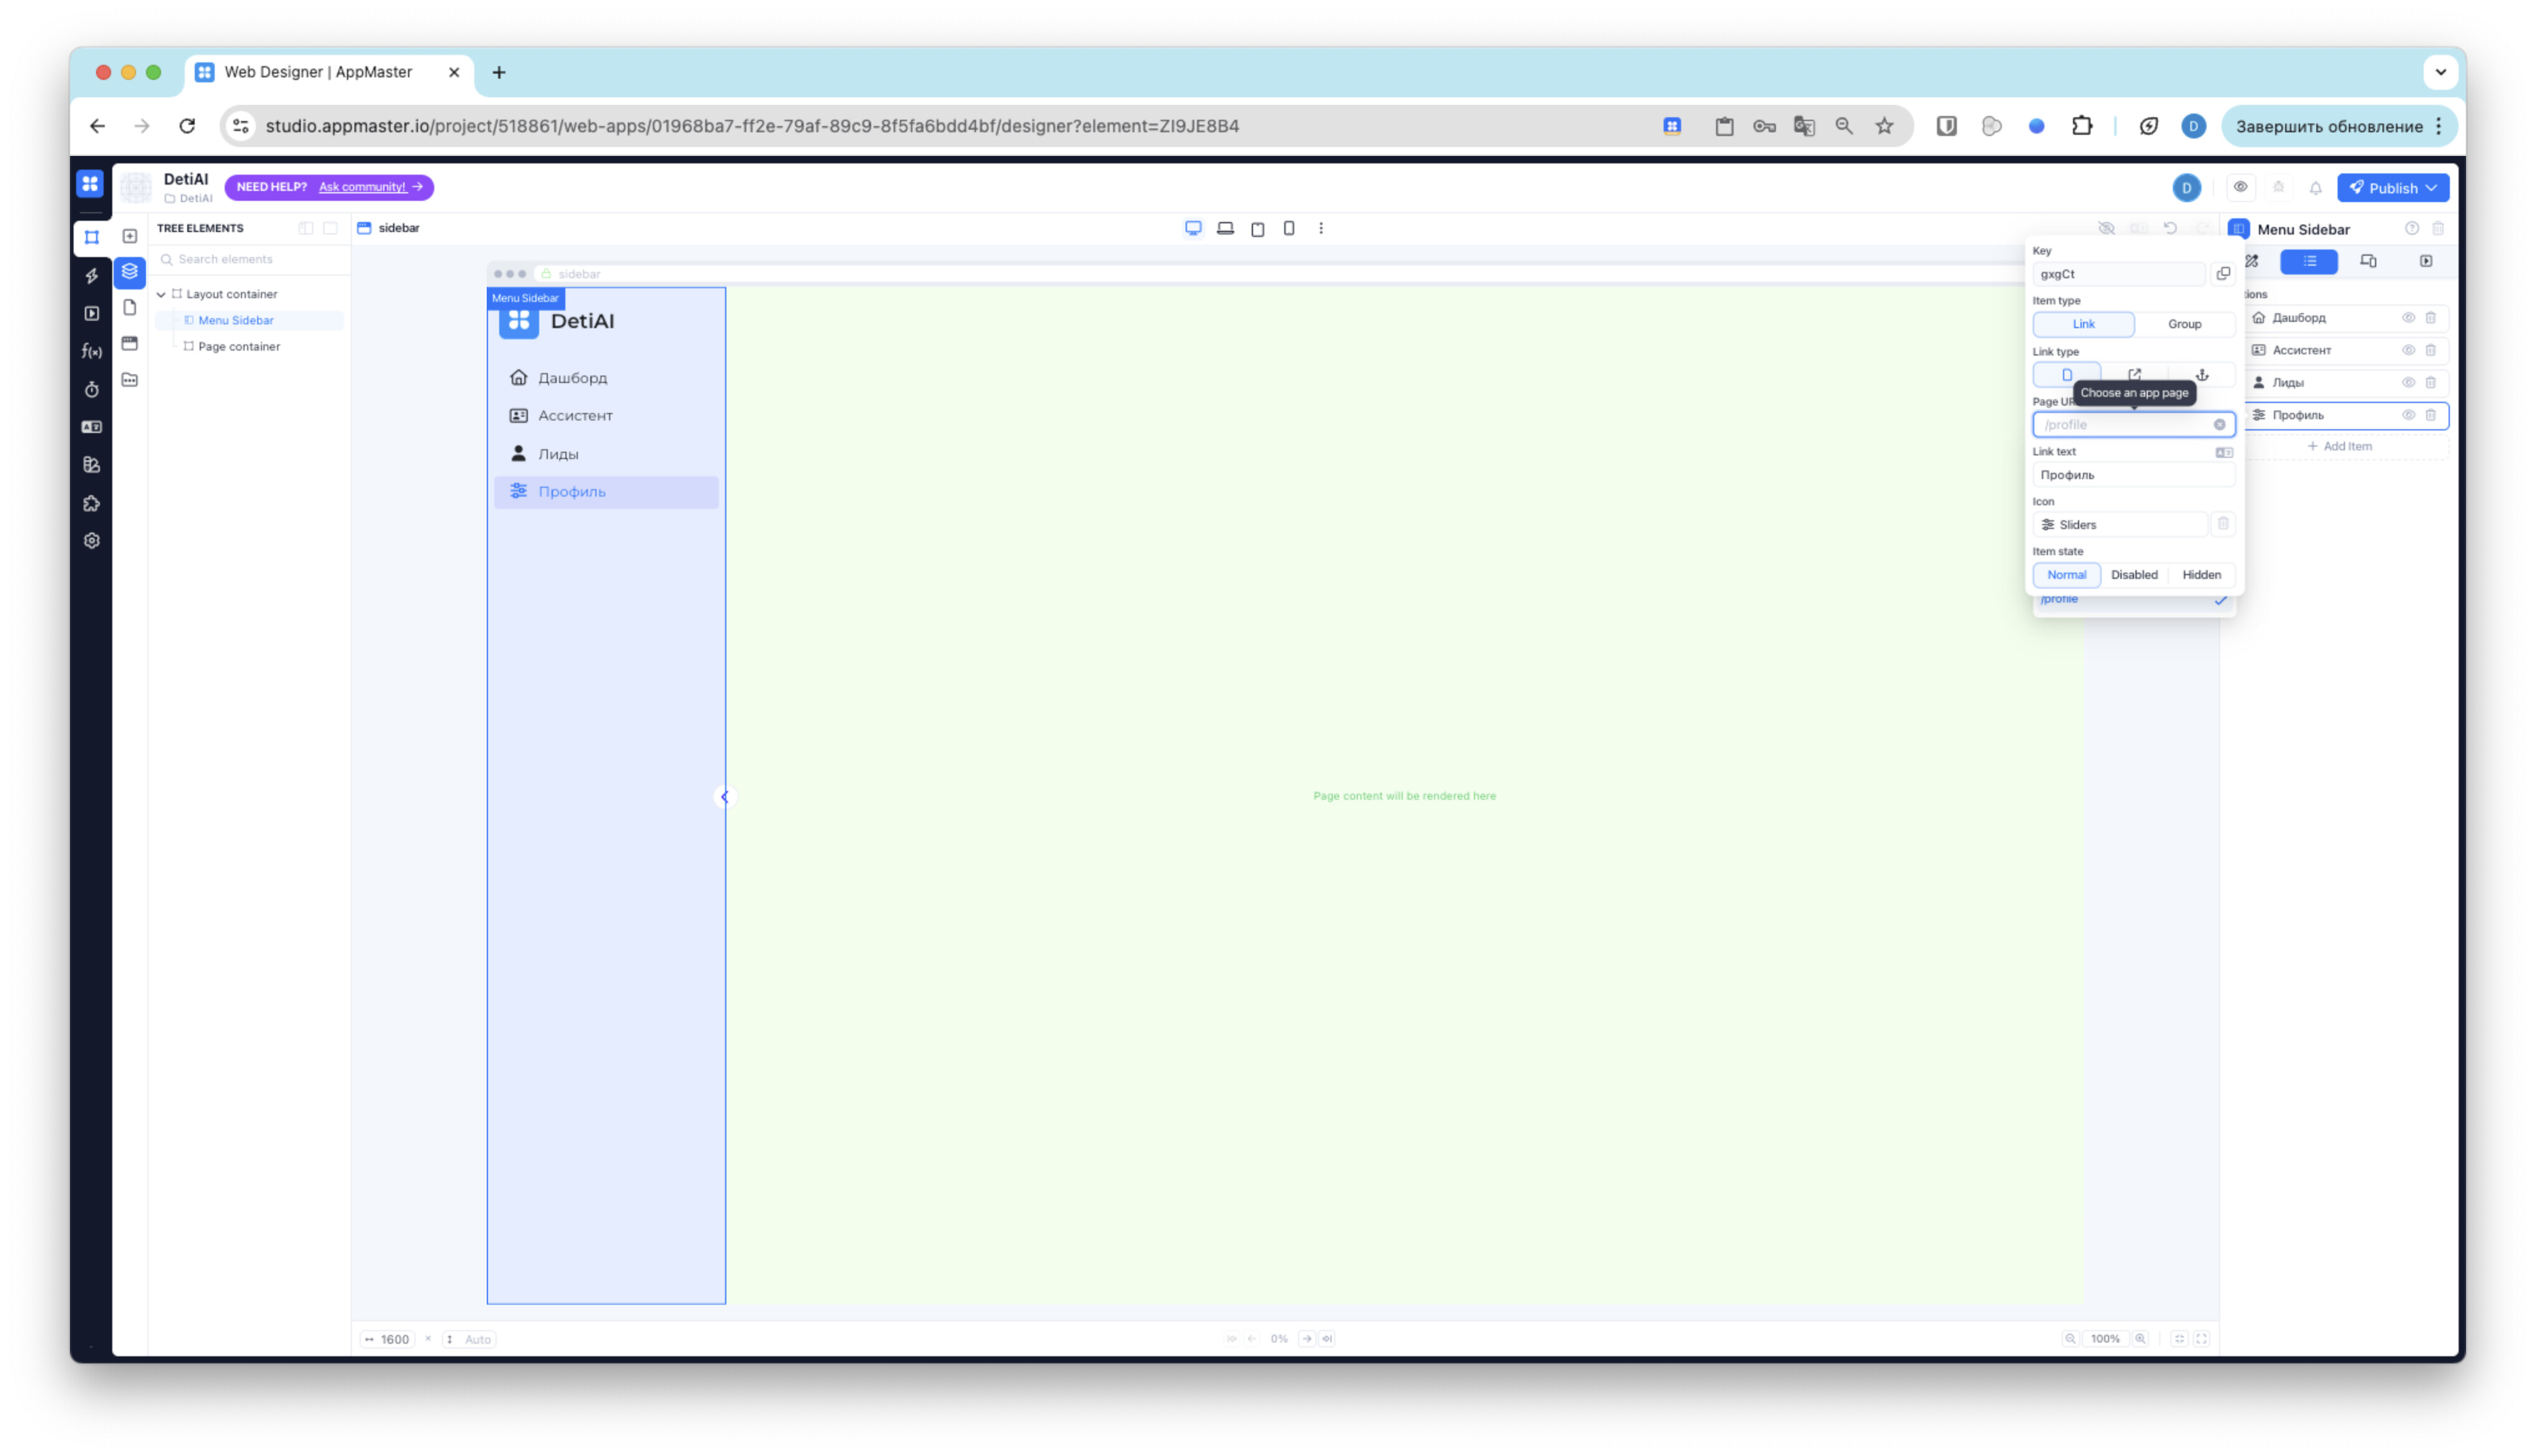Set item type to Group

click(x=2184, y=324)
